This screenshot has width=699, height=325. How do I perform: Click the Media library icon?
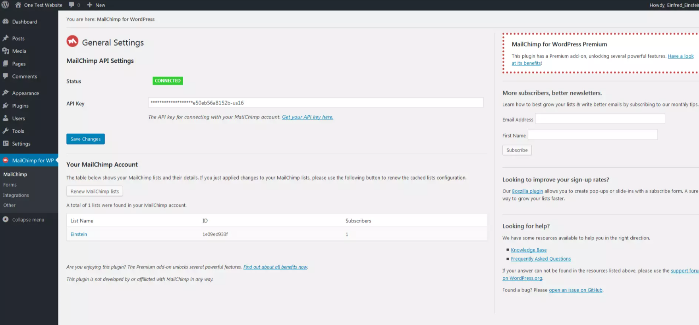(x=6, y=51)
